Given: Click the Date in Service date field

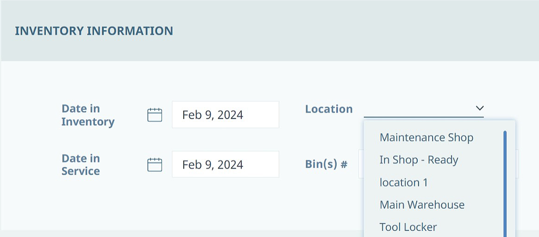Looking at the screenshot, I should 226,164.
